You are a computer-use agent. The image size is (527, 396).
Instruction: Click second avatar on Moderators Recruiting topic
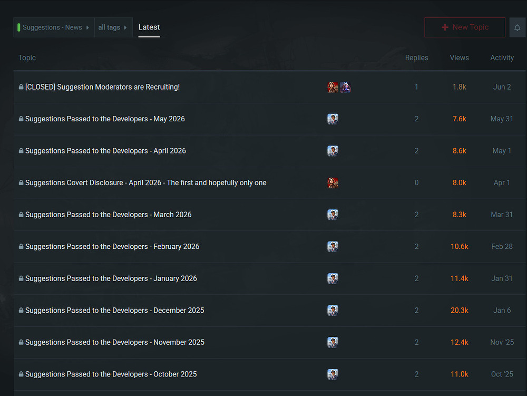345,87
